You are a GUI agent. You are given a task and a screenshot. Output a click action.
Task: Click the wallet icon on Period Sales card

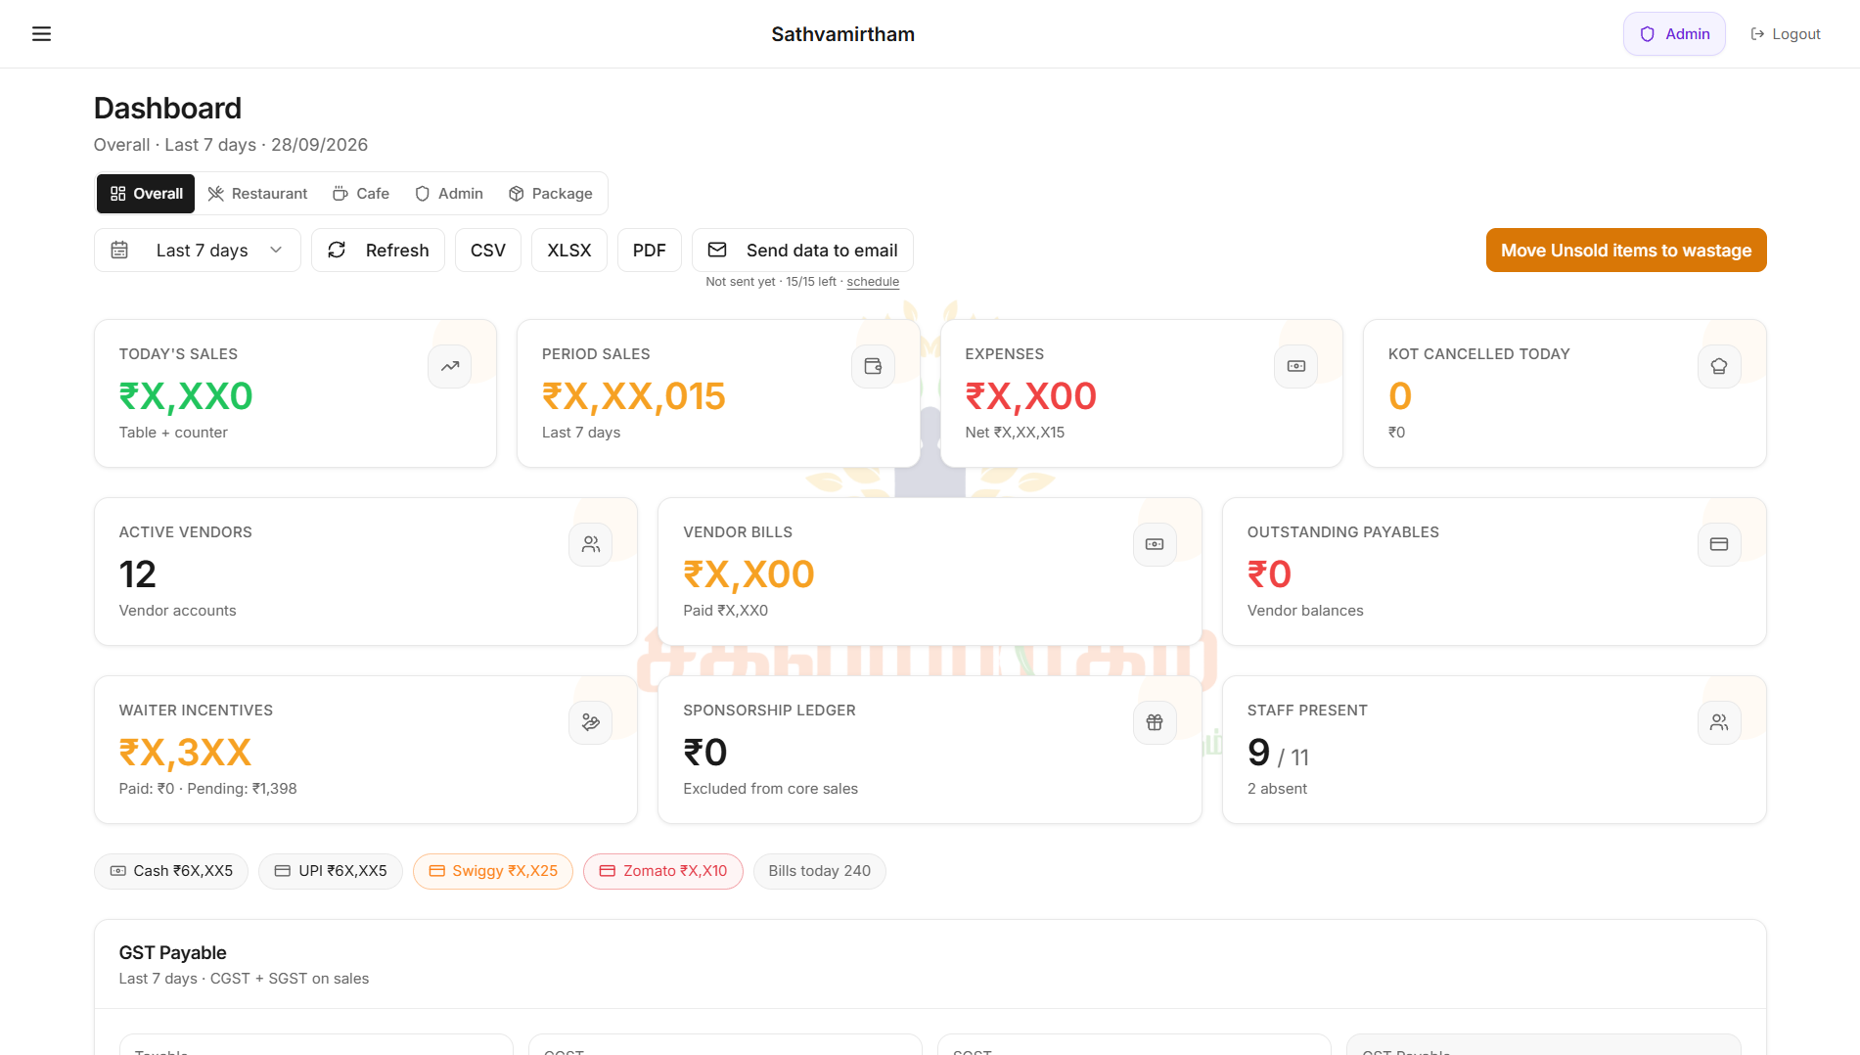(873, 366)
